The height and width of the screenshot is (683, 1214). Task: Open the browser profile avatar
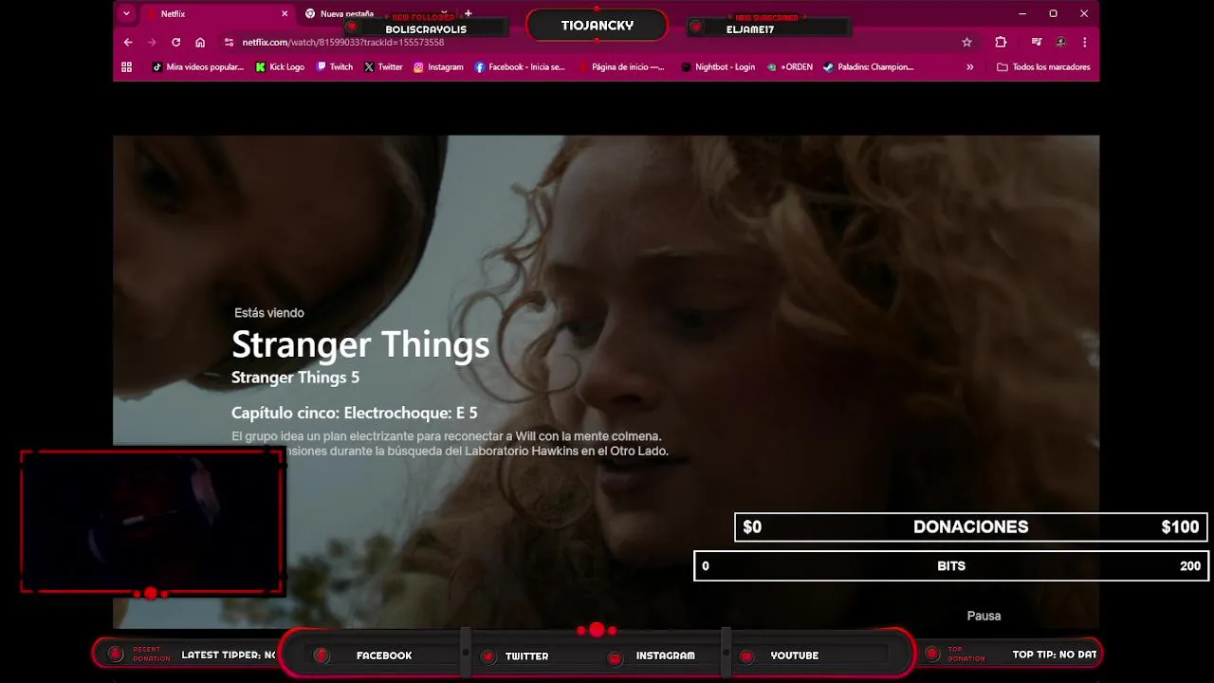[1060, 42]
